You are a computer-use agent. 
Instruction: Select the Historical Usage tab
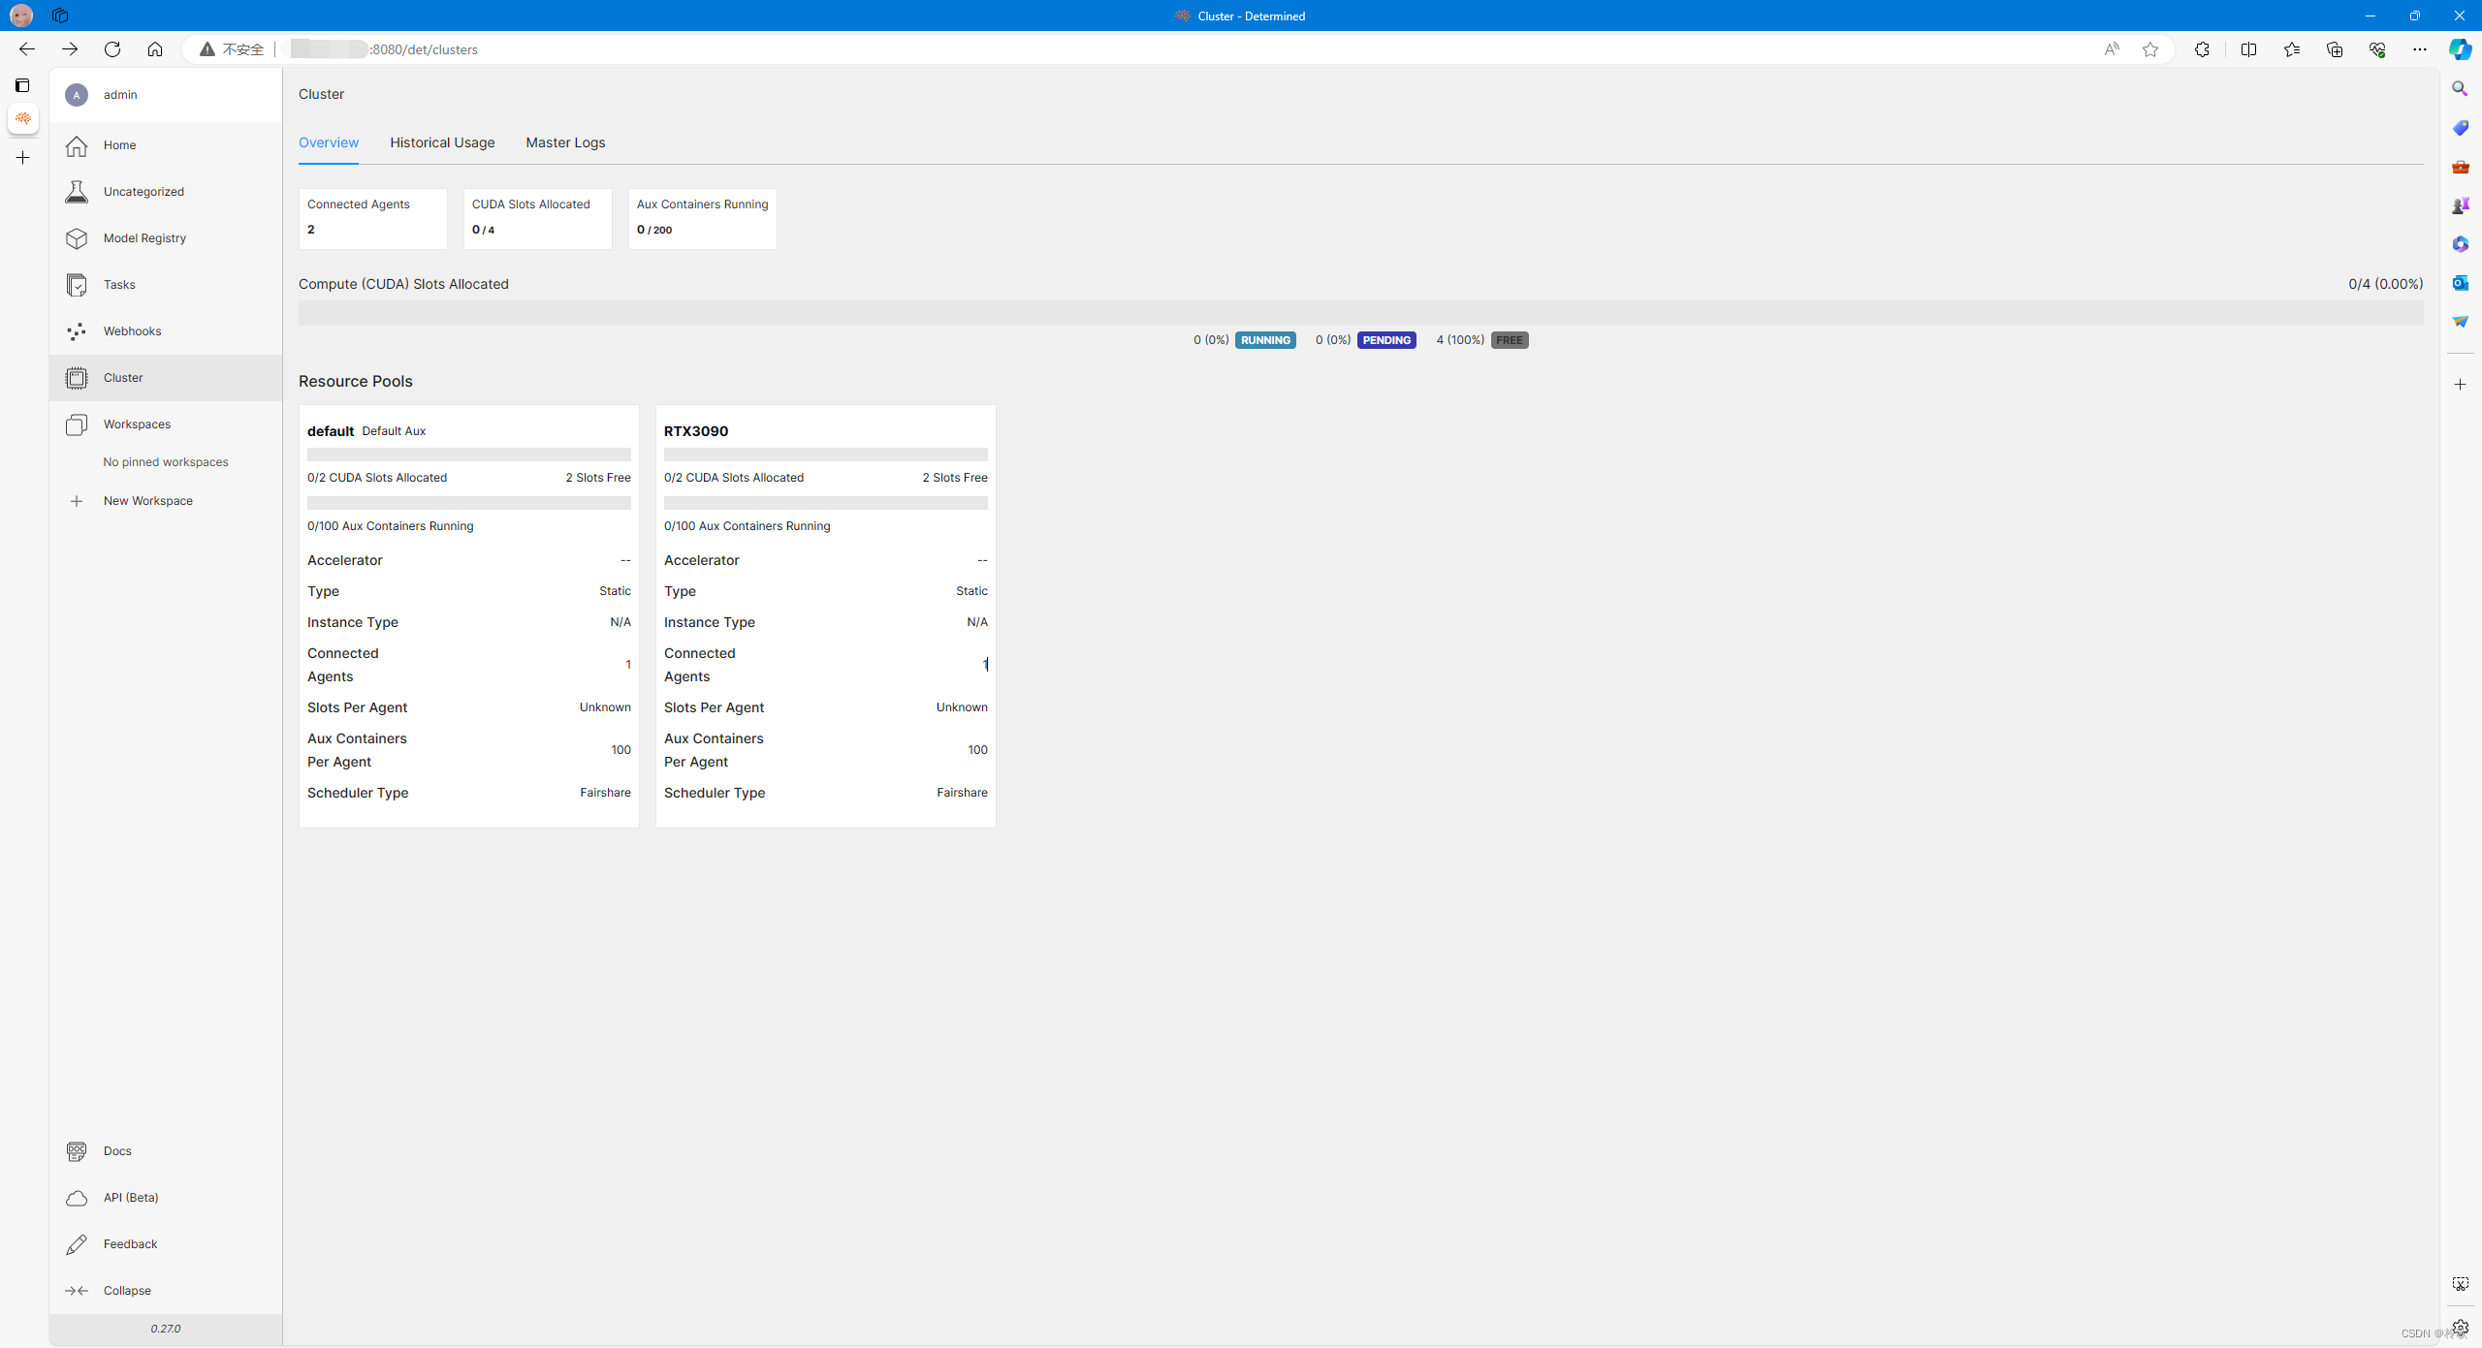point(441,142)
